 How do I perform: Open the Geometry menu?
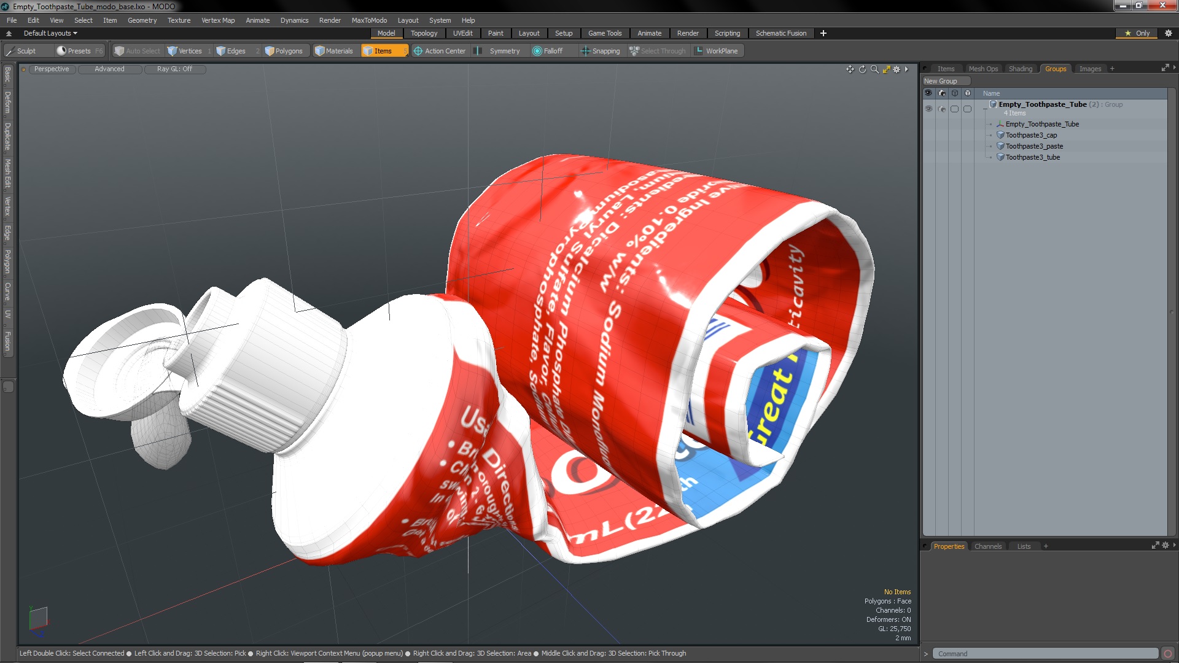(x=142, y=20)
